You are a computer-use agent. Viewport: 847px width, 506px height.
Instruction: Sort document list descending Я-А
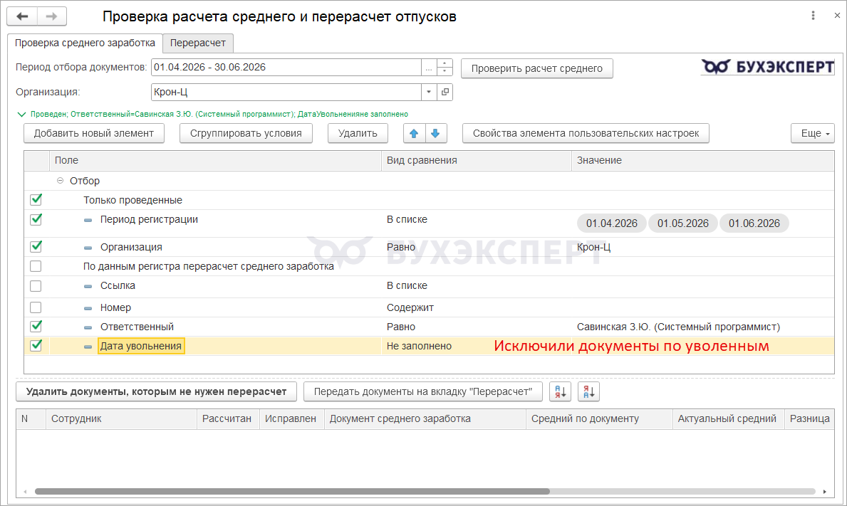589,391
